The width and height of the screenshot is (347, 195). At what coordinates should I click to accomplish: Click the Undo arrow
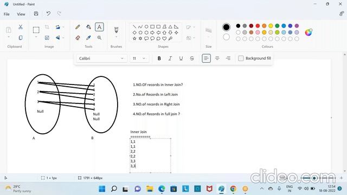pos(48,14)
